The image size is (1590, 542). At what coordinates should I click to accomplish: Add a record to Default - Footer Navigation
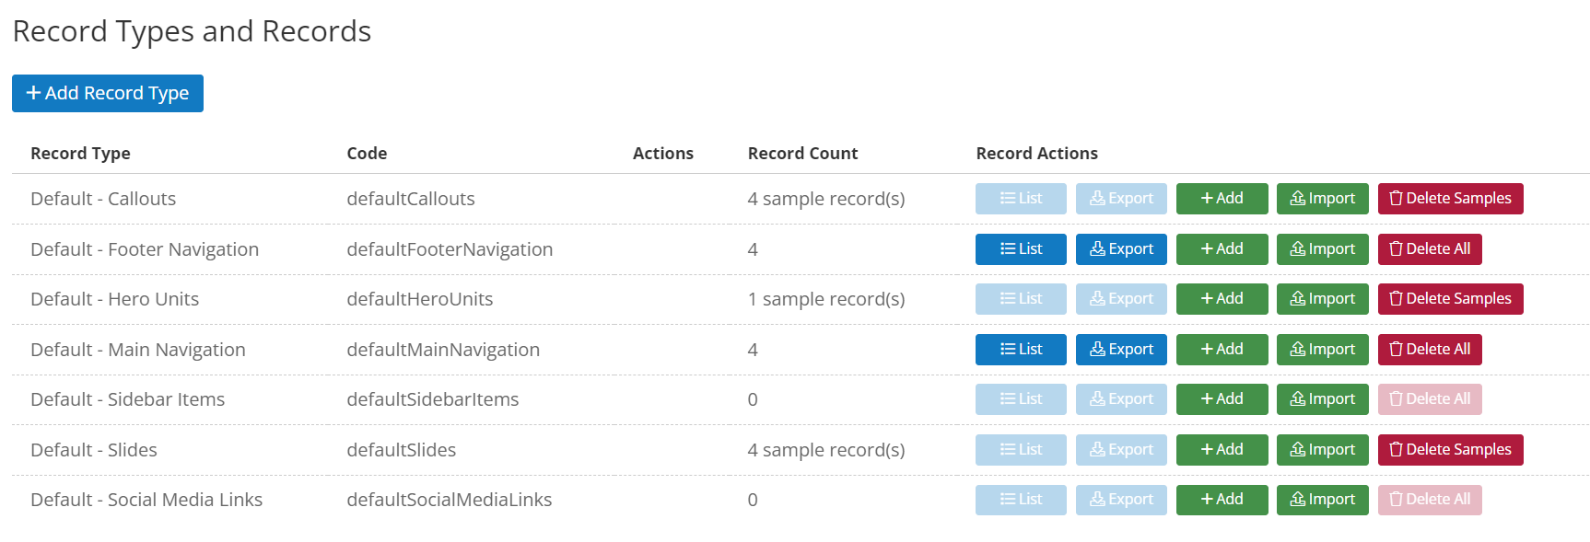click(x=1222, y=248)
